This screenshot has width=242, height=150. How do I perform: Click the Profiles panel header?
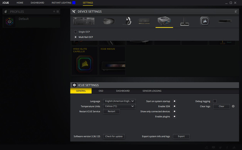point(31,12)
